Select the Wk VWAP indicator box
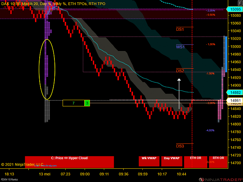The width and height of the screenshot is (243, 182). [x=149, y=161]
